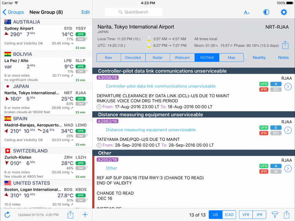Open the settings gear
Image resolution: width=295 pixels, height=221 pixels.
[x=284, y=12]
